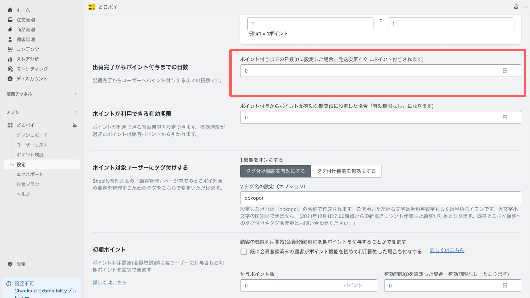Click the 譲渡不可 notice text

tap(24, 284)
